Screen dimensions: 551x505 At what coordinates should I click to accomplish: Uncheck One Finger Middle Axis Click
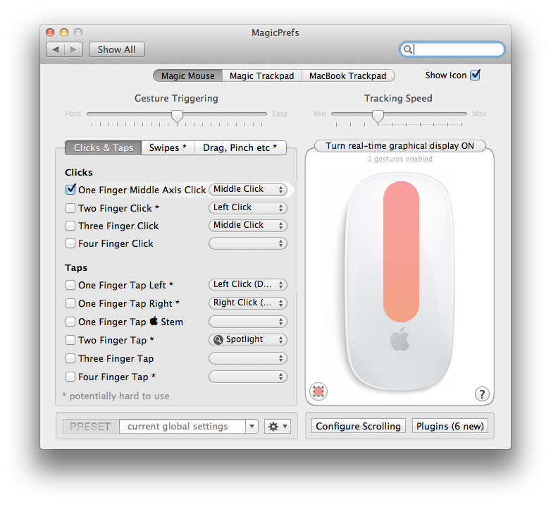(x=70, y=190)
